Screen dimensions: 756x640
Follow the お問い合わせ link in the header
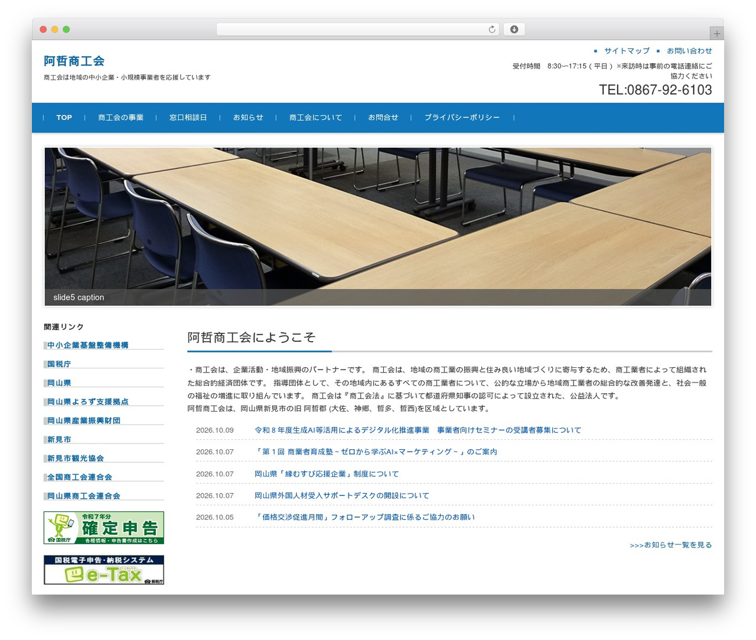689,51
